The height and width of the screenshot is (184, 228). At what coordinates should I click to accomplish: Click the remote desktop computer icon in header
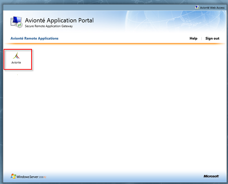click(x=16, y=22)
